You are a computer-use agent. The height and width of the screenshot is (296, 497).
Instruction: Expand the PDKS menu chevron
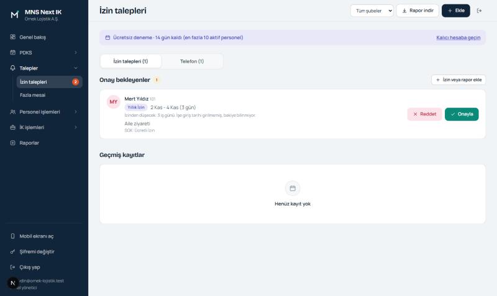click(76, 53)
